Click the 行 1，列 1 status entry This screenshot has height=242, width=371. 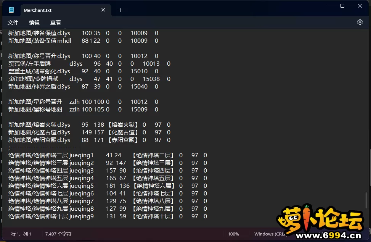point(21,234)
